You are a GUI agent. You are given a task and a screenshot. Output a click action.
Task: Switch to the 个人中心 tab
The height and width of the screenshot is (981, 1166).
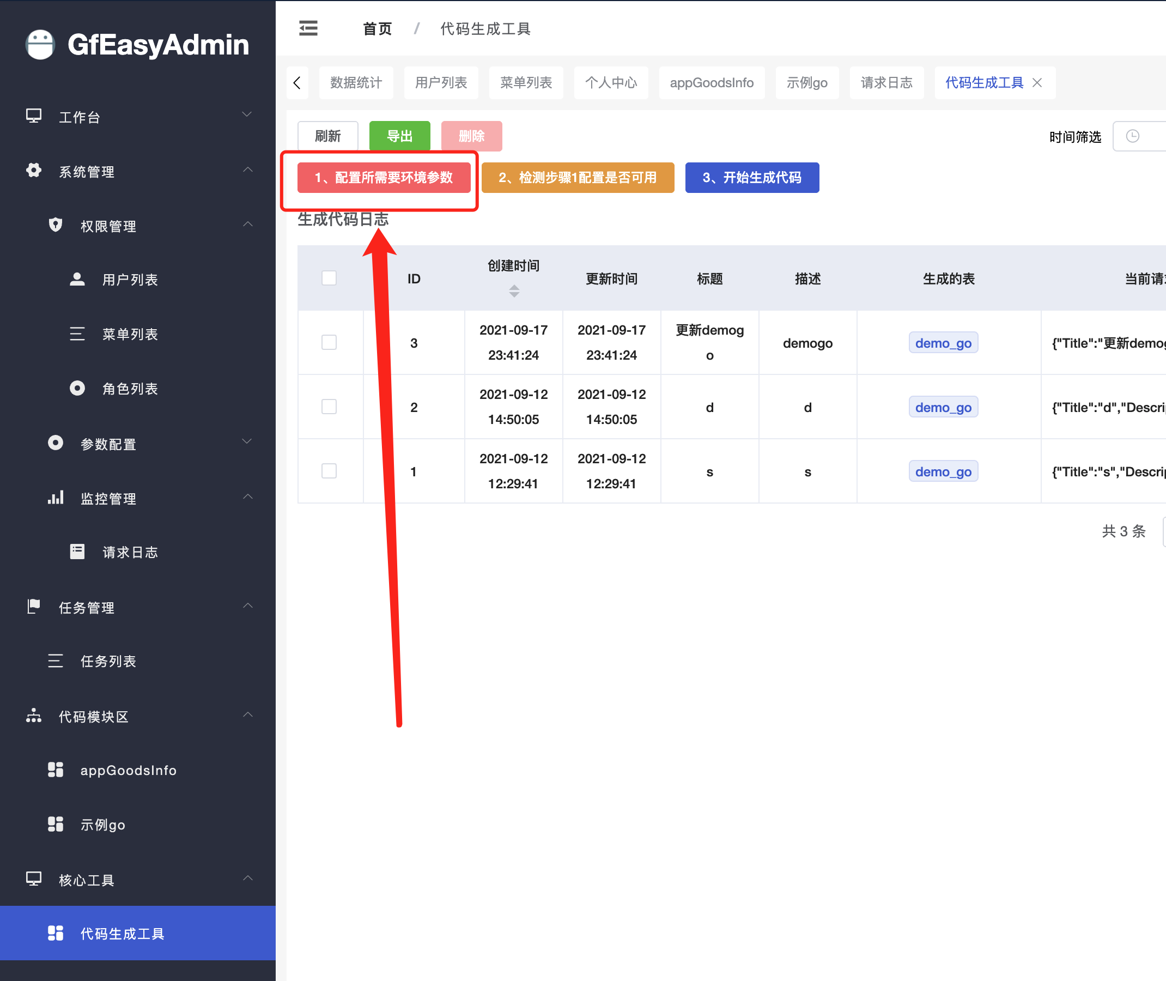coord(611,83)
